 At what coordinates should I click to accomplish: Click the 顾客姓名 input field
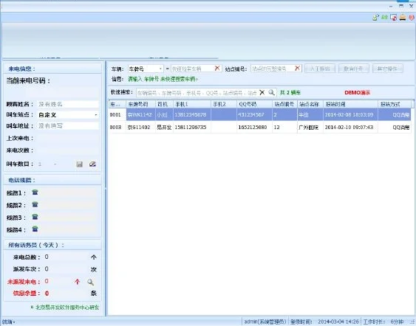click(68, 104)
